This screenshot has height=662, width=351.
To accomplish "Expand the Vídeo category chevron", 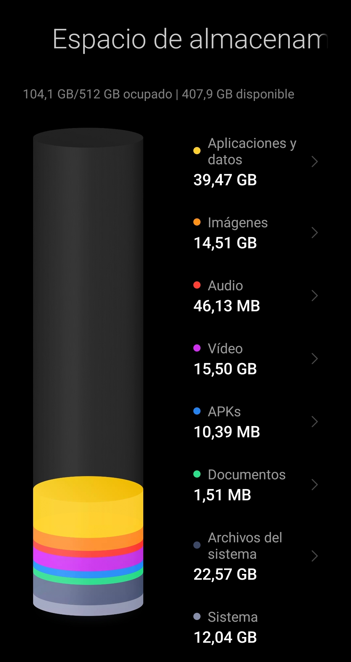I will pos(314,358).
